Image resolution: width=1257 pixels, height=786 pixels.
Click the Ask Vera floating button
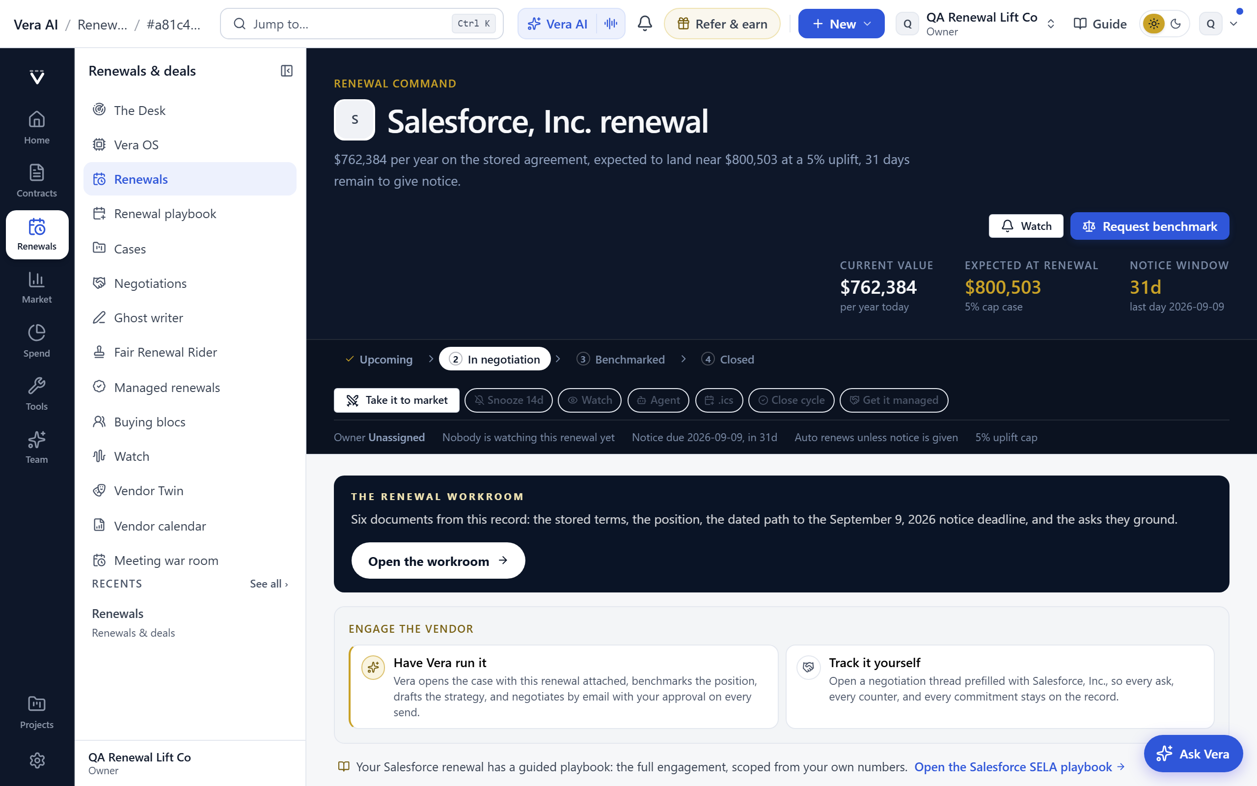point(1193,754)
